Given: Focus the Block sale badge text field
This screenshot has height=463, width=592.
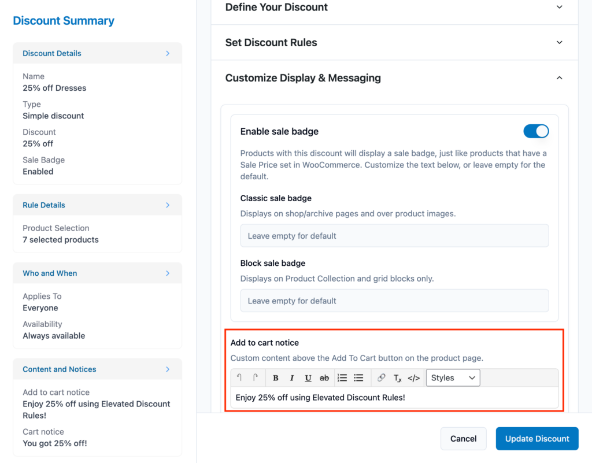Looking at the screenshot, I should 394,301.
